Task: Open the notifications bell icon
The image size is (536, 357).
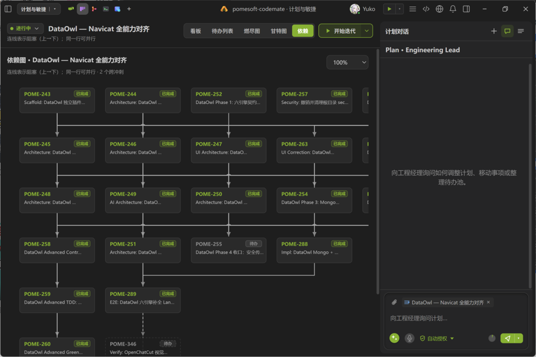Action: (x=453, y=9)
